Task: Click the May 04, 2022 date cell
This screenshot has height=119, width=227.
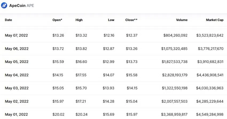Action: (x=17, y=75)
